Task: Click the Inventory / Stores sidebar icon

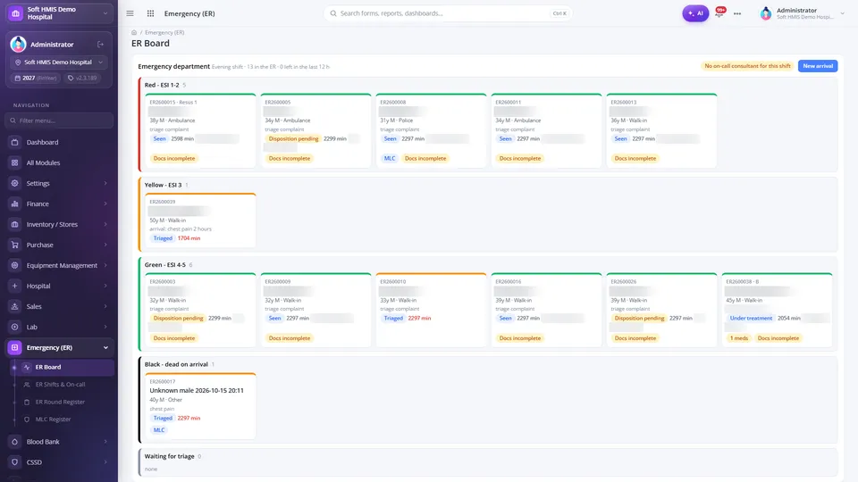Action: [15, 224]
